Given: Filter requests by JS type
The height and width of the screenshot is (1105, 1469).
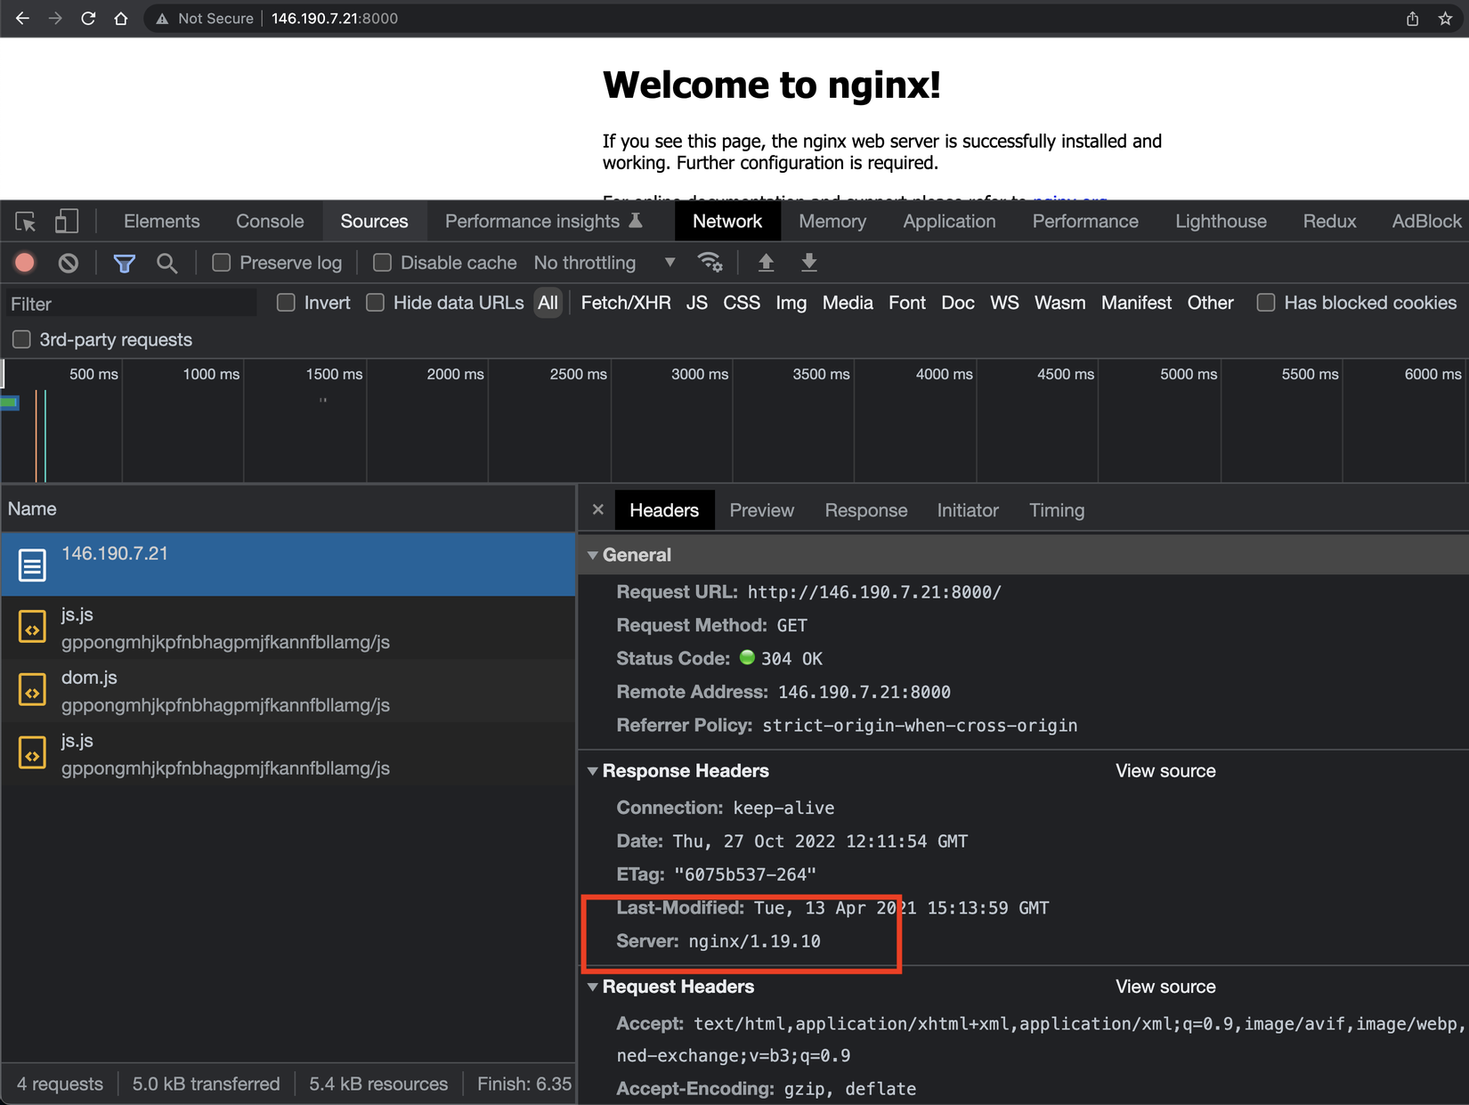Looking at the screenshot, I should pyautogui.click(x=697, y=303).
